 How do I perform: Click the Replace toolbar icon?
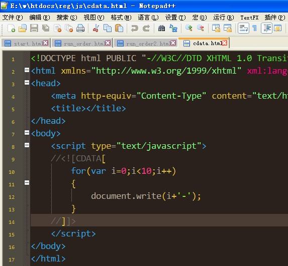tap(173, 29)
